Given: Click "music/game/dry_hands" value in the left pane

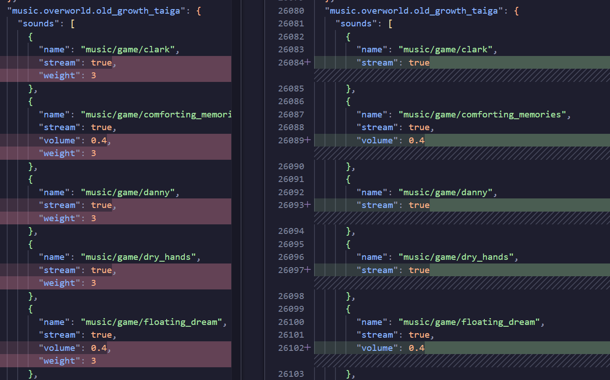Looking at the screenshot, I should (138, 257).
